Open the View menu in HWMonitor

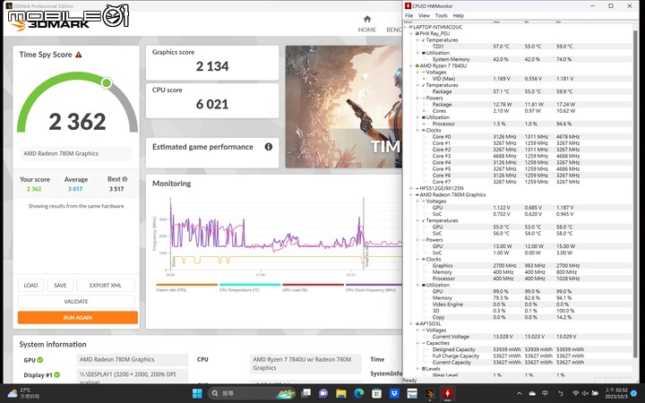(424, 15)
